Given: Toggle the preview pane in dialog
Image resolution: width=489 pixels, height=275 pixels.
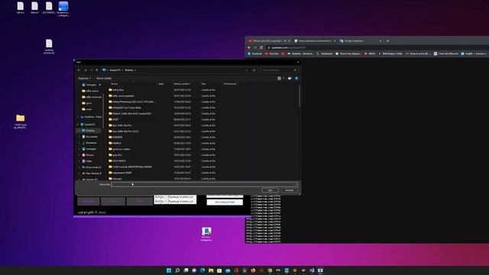Looking at the screenshot, I should click(x=290, y=78).
